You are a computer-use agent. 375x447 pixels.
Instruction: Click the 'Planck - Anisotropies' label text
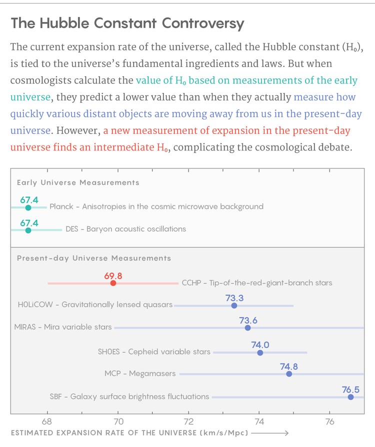pyautogui.click(x=156, y=206)
